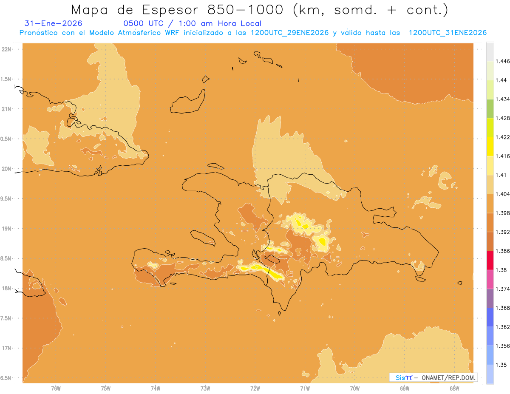Click the latitude label '22N'
The image size is (510, 394).
pyautogui.click(x=6, y=49)
